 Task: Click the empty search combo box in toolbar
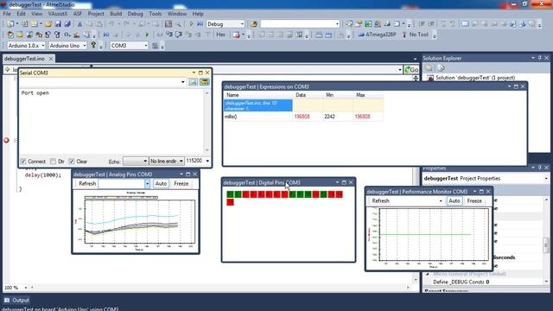tap(300, 24)
